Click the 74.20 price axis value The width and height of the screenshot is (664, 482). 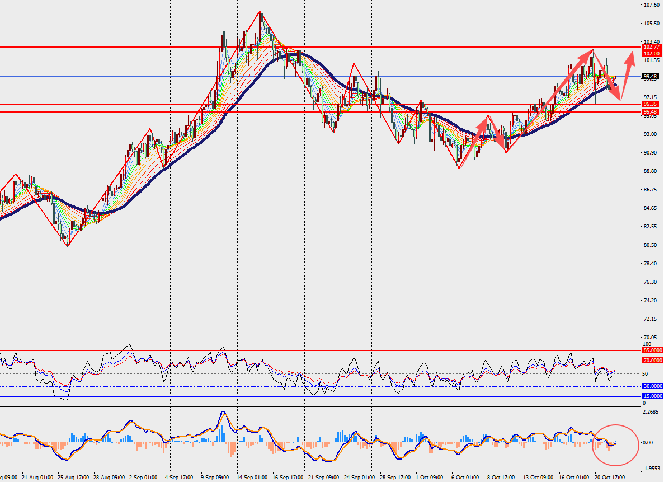pos(651,301)
